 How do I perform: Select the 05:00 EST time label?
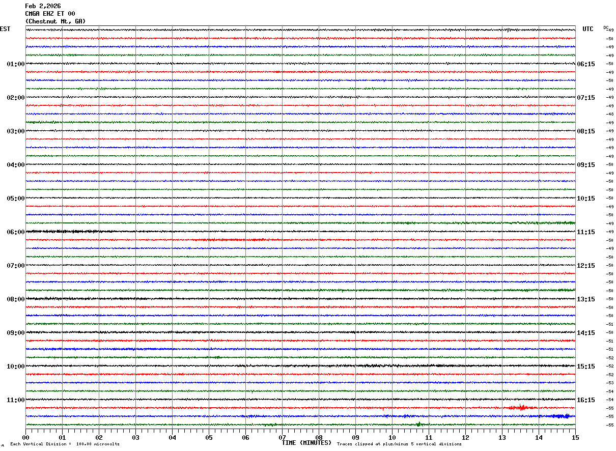click(x=16, y=199)
